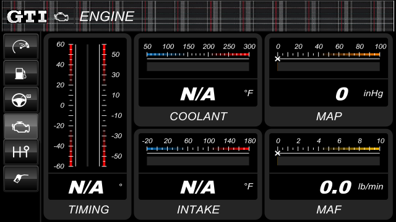396x222 pixels.
Task: Open the speedometer dashboard page
Action: point(21,47)
